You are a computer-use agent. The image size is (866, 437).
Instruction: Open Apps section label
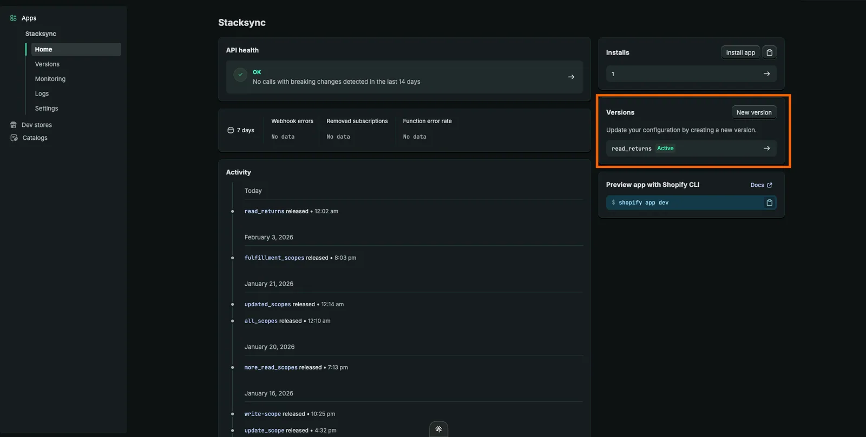[x=29, y=18]
